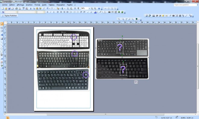
Task: Select the Format Painter brush
Action: pos(44,8)
